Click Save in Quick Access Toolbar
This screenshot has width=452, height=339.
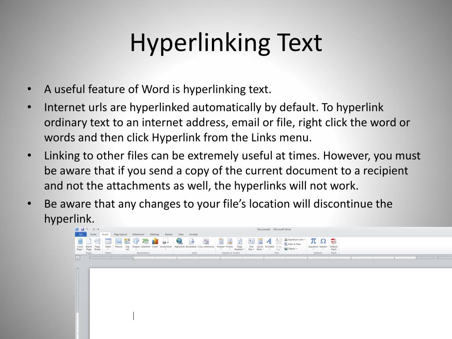[83, 229]
